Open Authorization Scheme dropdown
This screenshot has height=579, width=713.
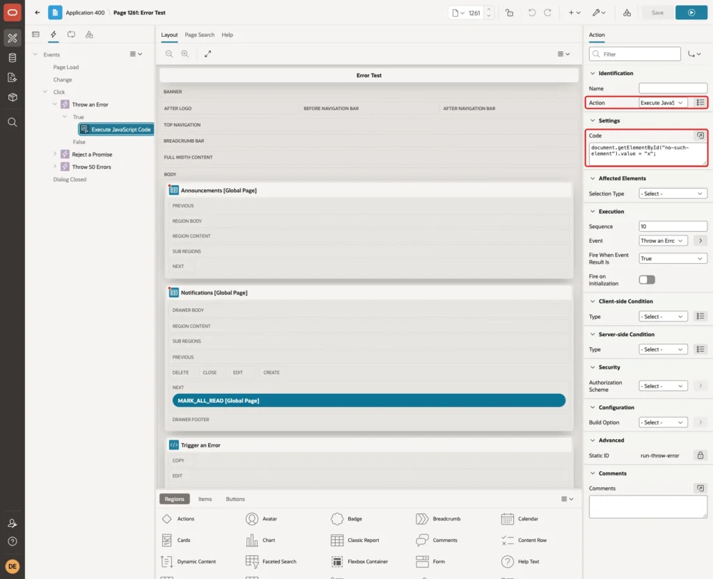click(663, 386)
